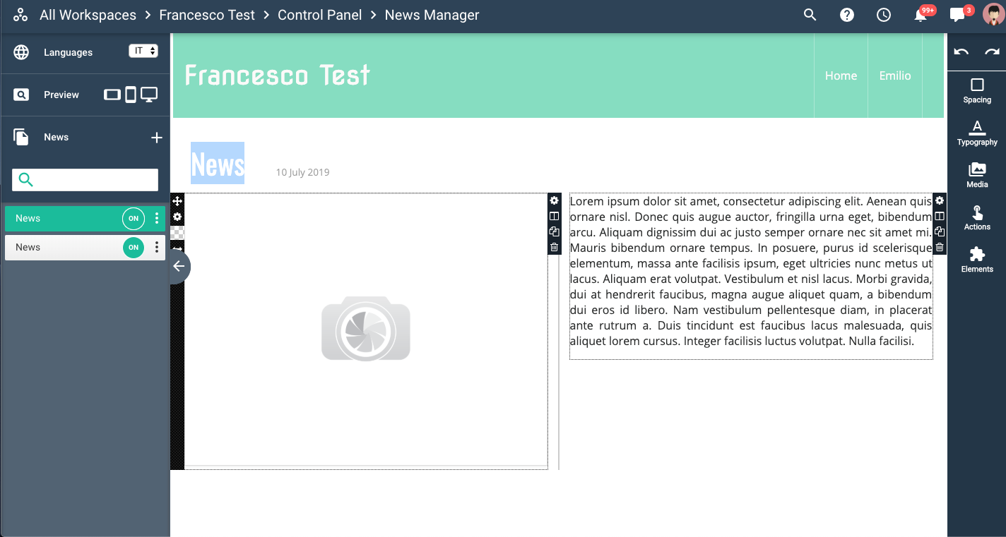Duplicate the image placeholder block
Image resolution: width=1006 pixels, height=537 pixels.
point(554,231)
